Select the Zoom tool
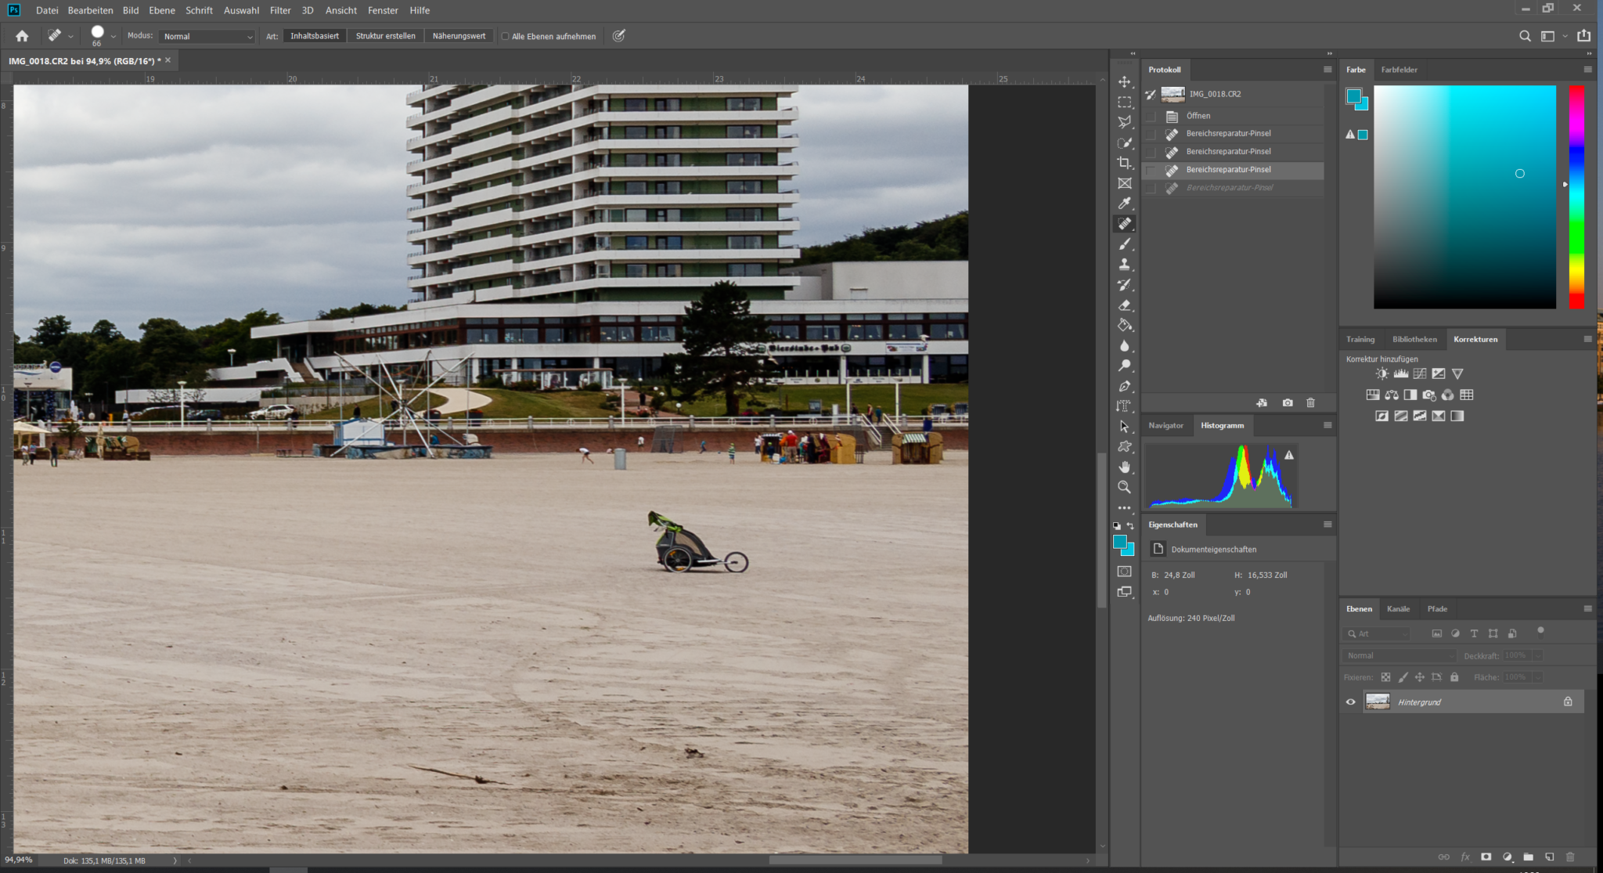Screen dimensions: 1603x873 1125,487
